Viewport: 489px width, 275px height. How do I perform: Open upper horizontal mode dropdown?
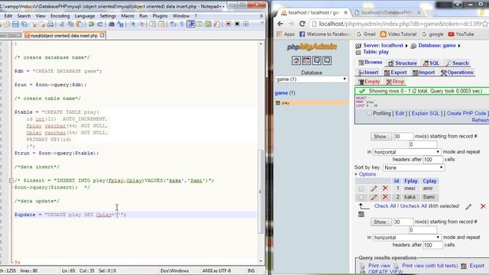coord(406,152)
